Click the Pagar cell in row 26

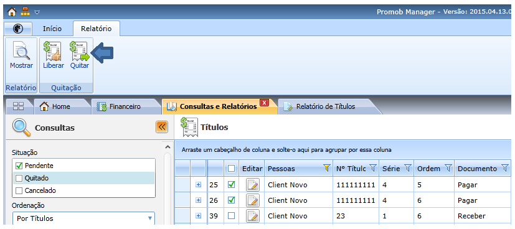tap(483, 200)
